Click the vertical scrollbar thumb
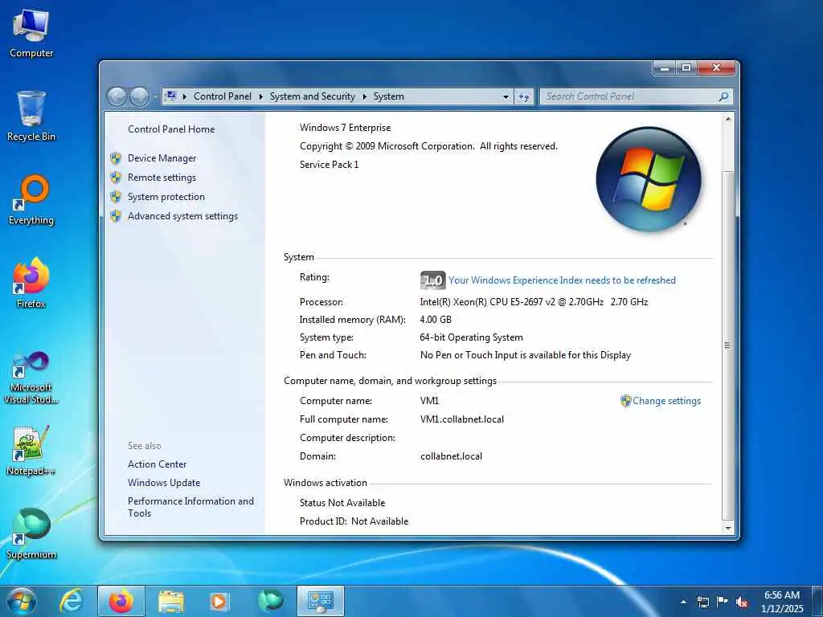823x617 pixels. click(x=728, y=345)
